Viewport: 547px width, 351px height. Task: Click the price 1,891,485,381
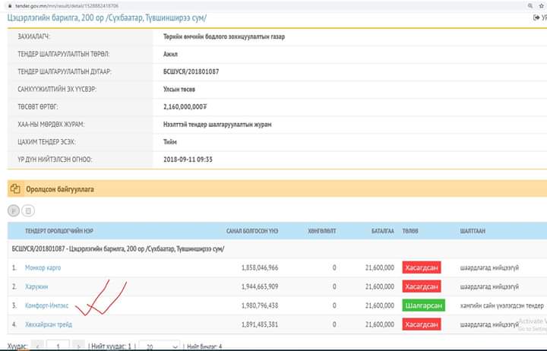click(x=260, y=324)
